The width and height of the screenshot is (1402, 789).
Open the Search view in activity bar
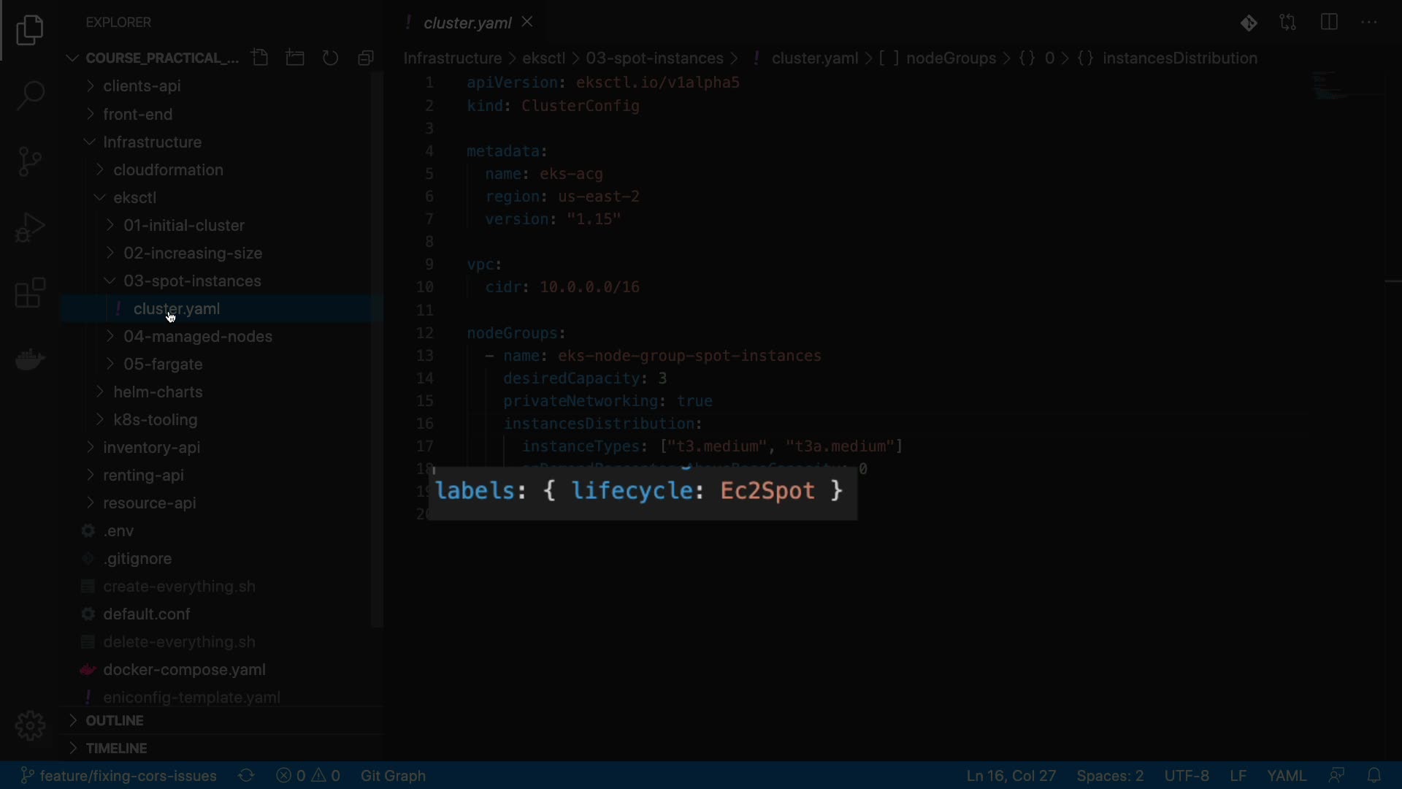30,95
